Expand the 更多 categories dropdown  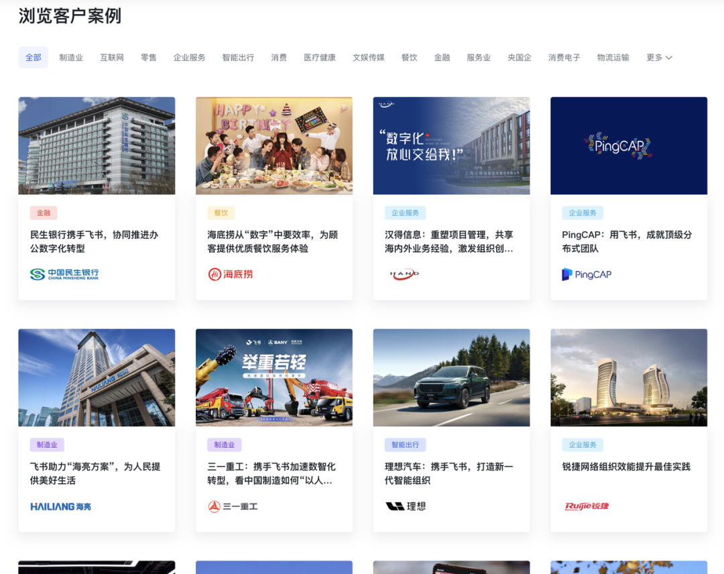659,58
